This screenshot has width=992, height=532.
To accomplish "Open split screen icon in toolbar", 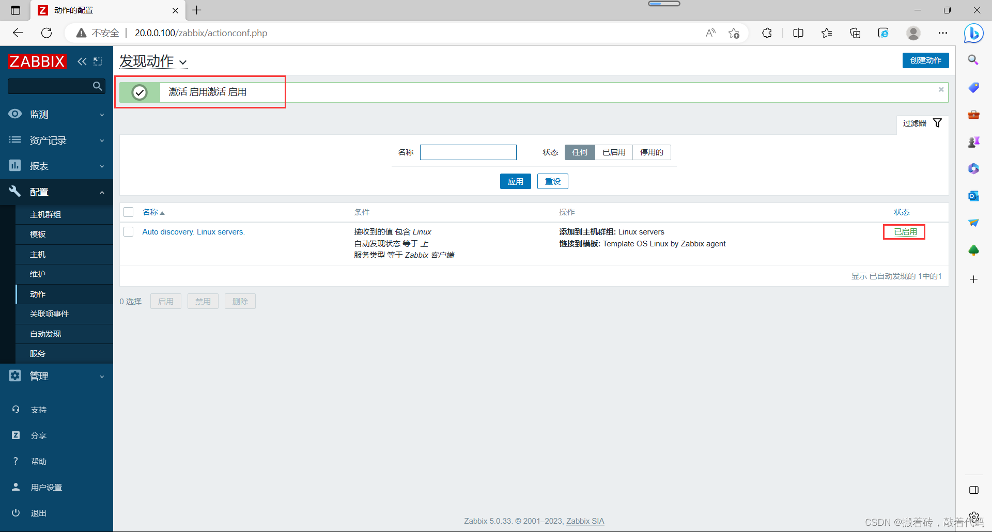I will 798,33.
